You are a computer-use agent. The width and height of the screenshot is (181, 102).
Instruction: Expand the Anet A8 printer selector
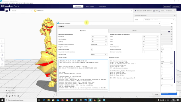click(x=21, y=11)
